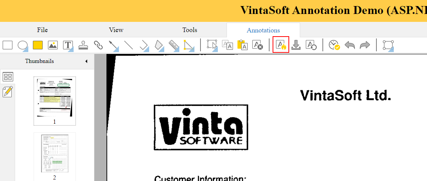
Task: Select the straight Line annotation tool
Action: (x=128, y=45)
